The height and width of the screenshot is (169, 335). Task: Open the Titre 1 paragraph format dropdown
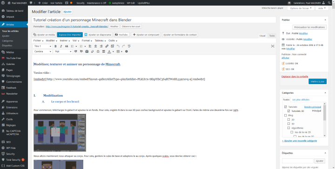(x=42, y=46)
